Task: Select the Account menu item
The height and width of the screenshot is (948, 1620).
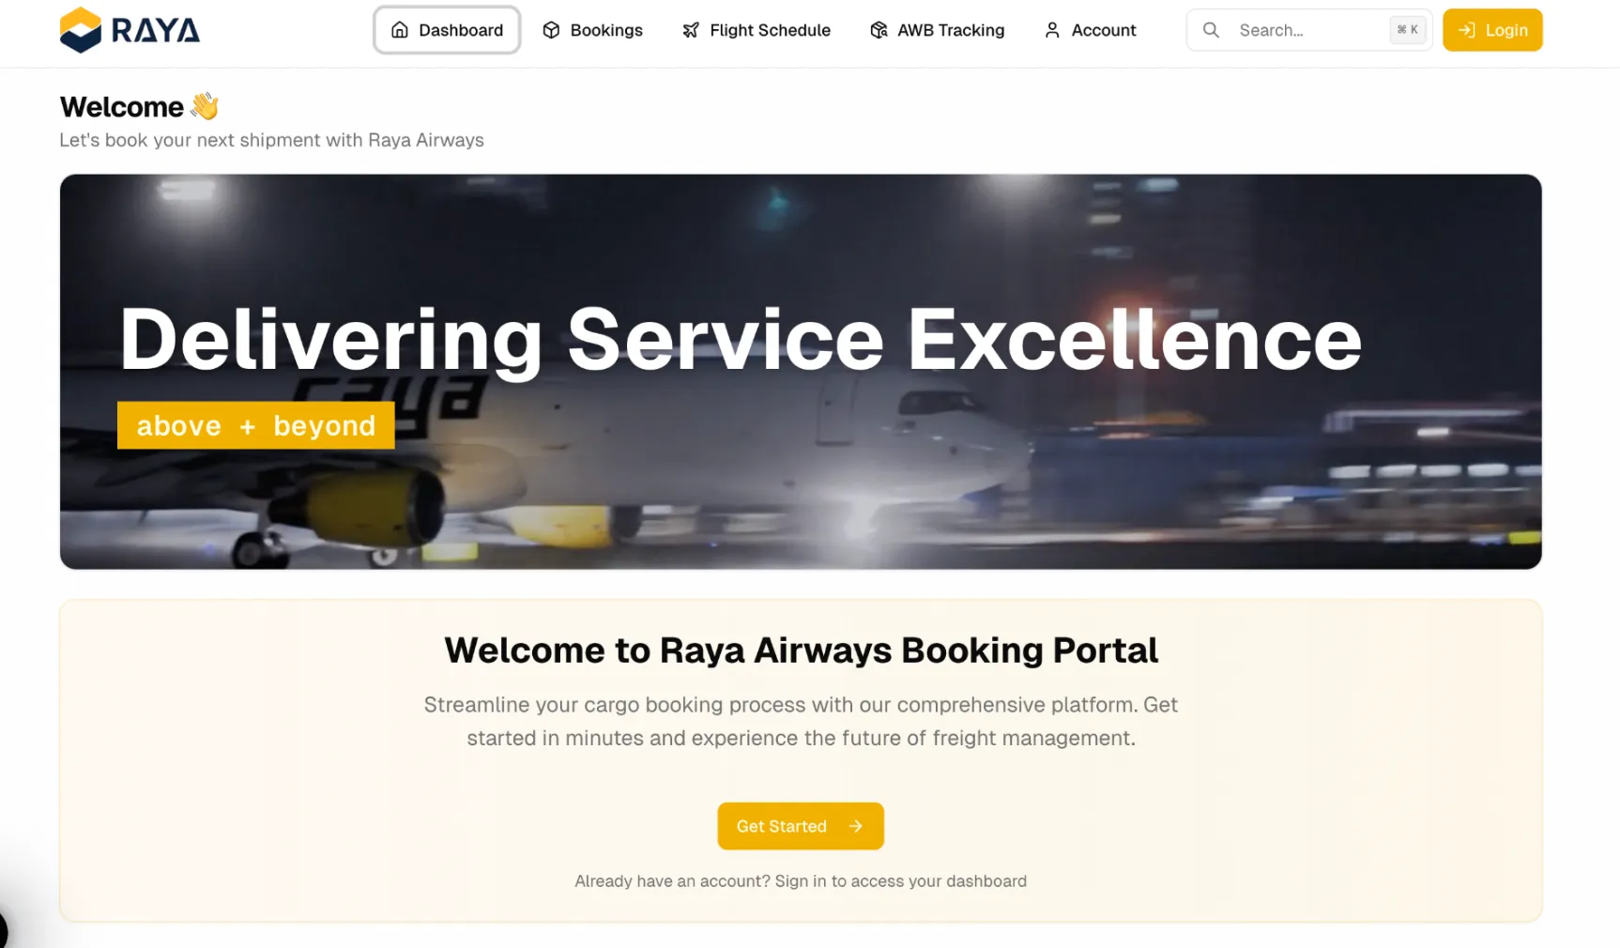Action: [1091, 30]
